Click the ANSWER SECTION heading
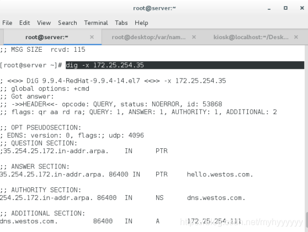 tap(35, 166)
